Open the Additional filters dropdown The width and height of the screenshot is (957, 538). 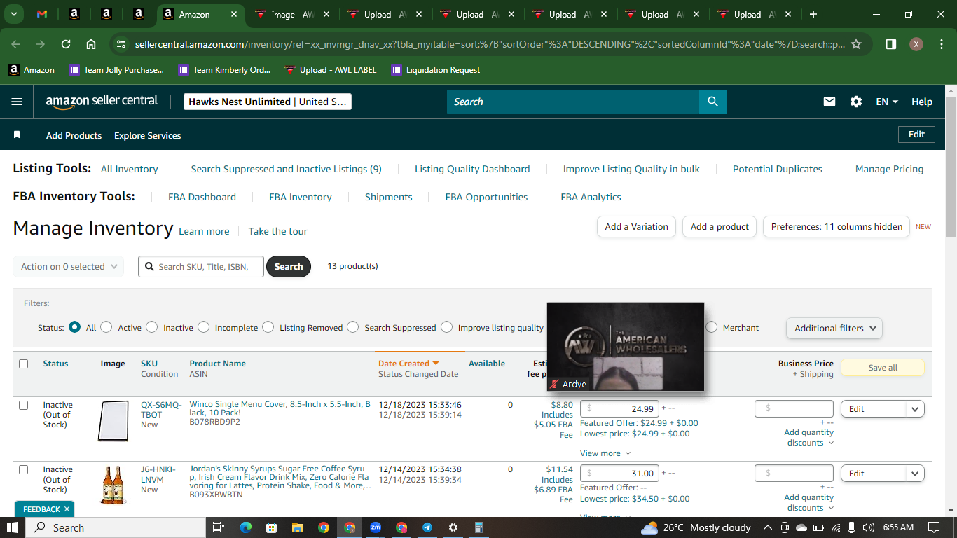point(834,328)
